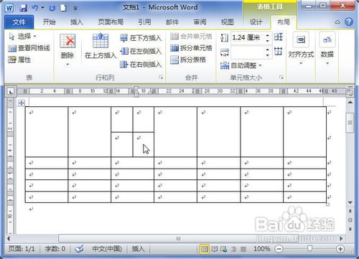Click the zoom out minus button
The image size is (359, 259).
point(279,249)
